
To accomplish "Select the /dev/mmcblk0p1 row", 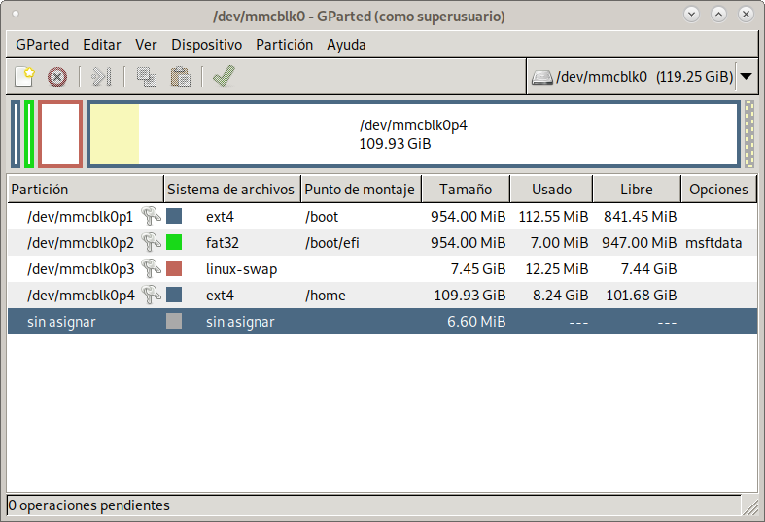I will pyautogui.click(x=383, y=217).
